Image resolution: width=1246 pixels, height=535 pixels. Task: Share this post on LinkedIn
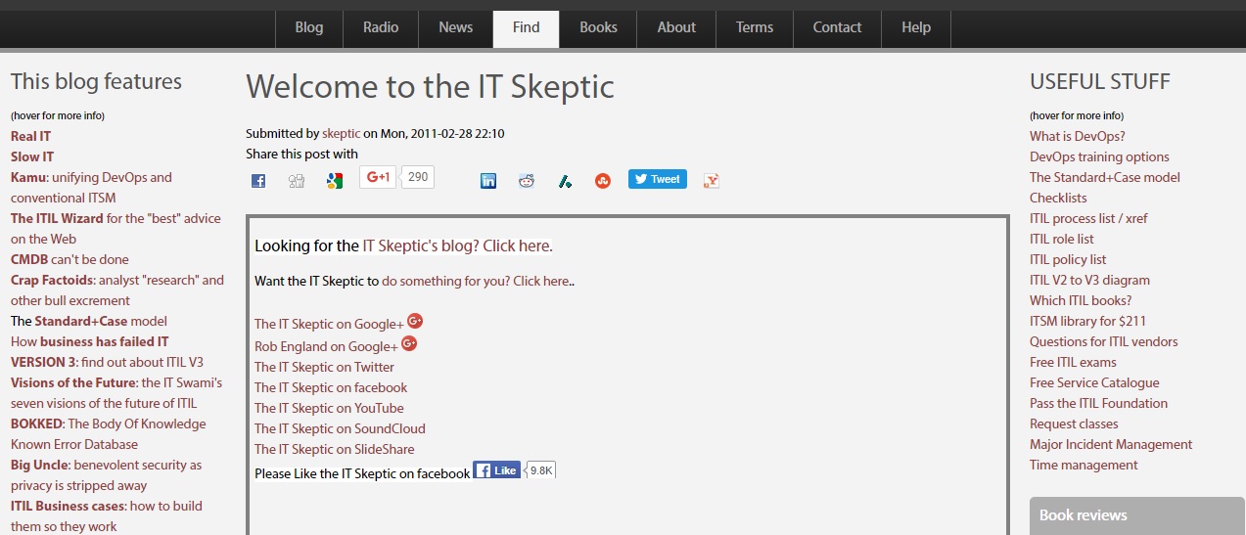(x=488, y=181)
